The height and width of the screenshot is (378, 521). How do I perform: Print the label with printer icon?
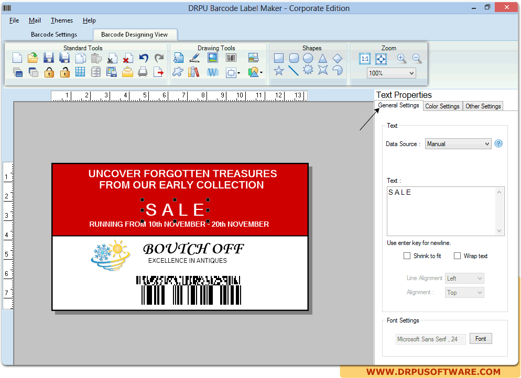point(143,72)
